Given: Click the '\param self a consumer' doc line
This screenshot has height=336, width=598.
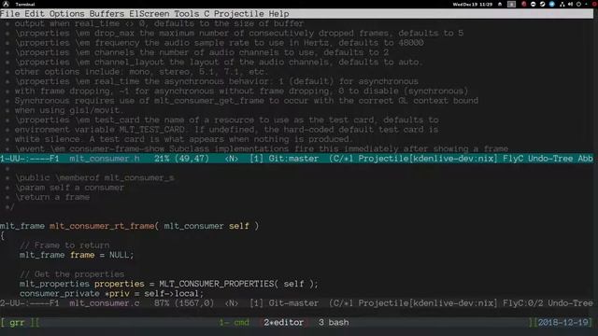Looking at the screenshot, I should click(x=69, y=188).
